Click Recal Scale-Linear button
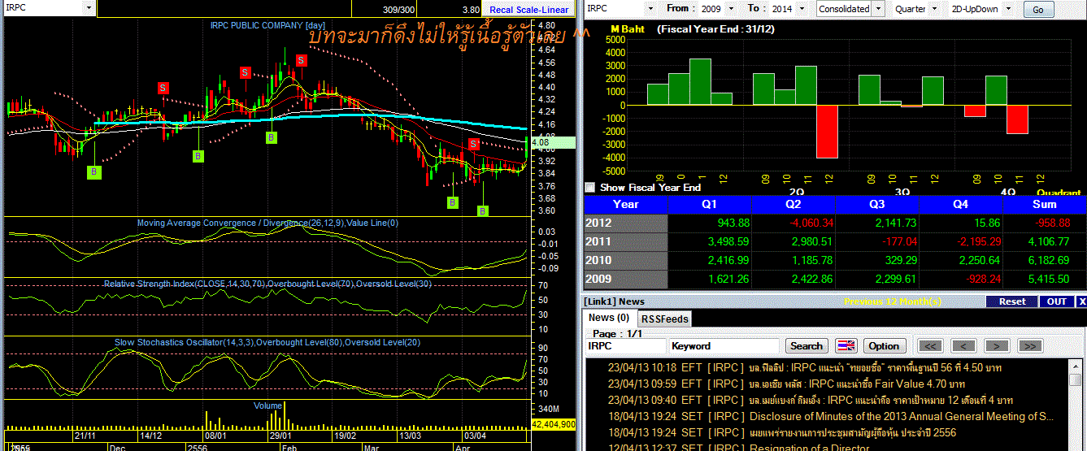Viewport: 1087px width, 451px height. (528, 10)
